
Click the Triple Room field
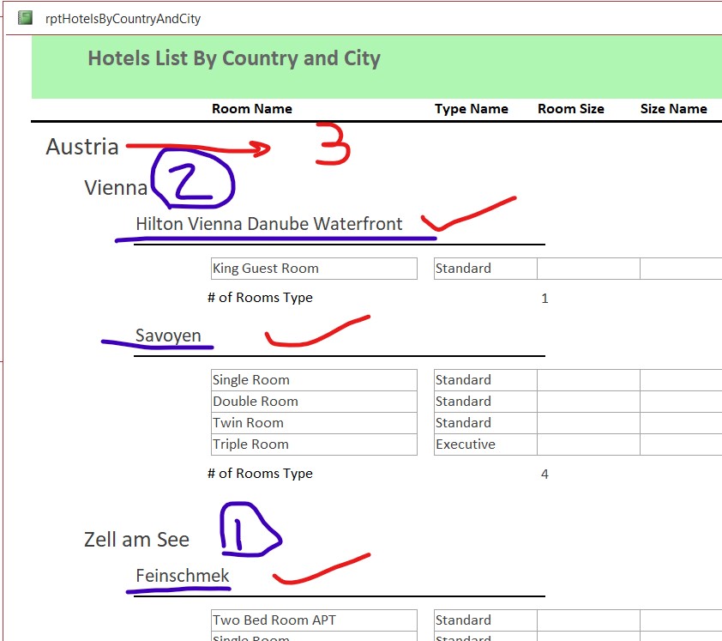[x=313, y=444]
